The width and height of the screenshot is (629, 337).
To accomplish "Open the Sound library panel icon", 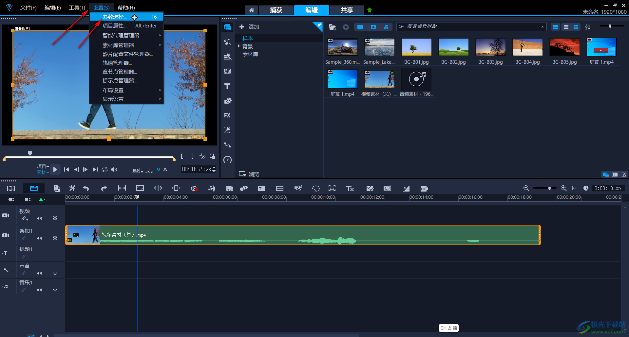I will pyautogui.click(x=227, y=42).
